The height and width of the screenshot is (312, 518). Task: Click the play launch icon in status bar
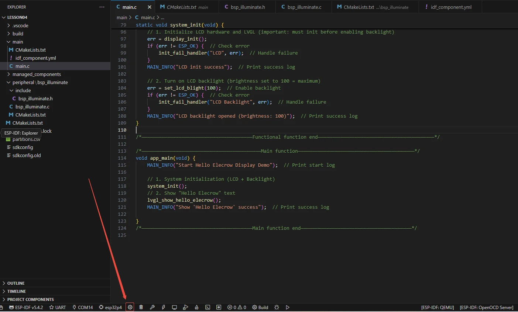(288, 307)
